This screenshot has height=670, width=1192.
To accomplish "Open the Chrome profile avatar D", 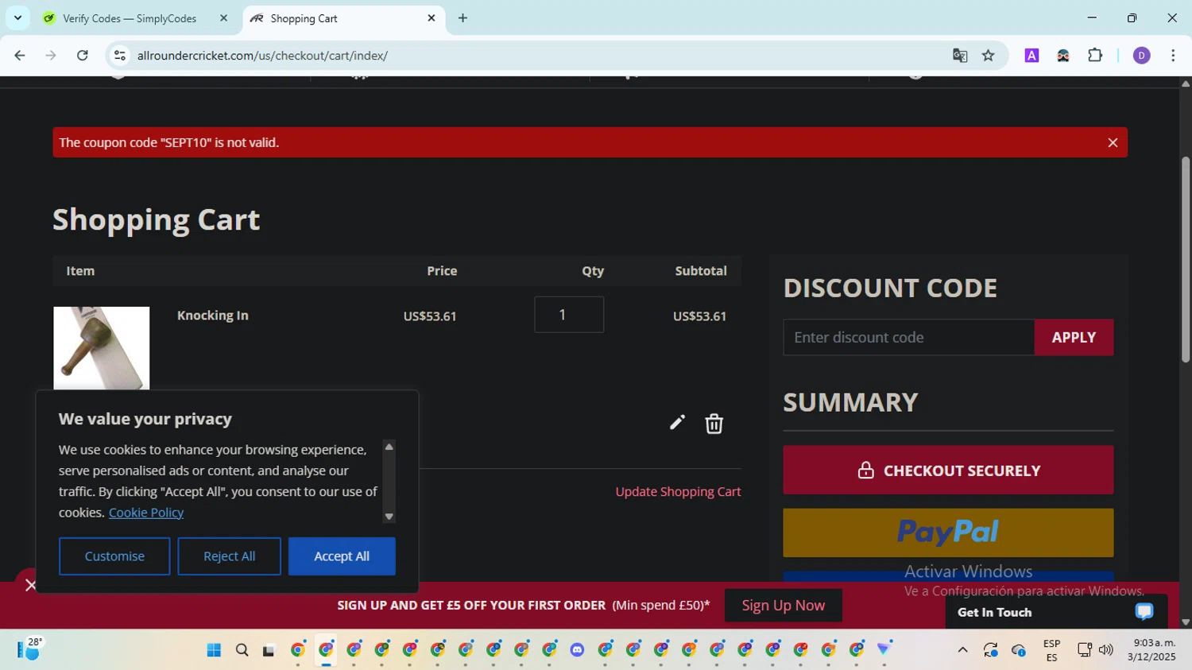I will [x=1141, y=56].
